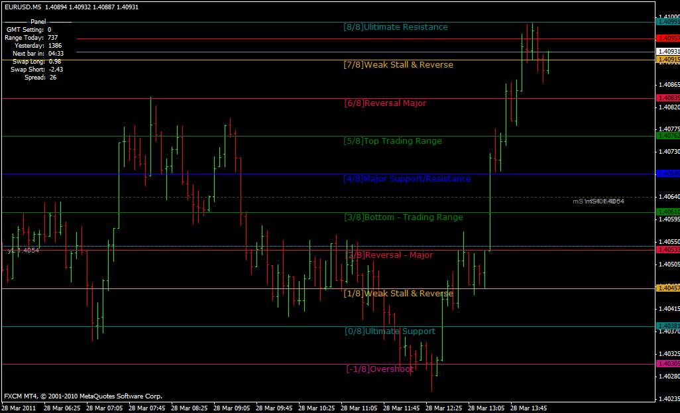Expand the Panel header section
Image resolution: width=680 pixels, height=413 pixels.
point(38,21)
